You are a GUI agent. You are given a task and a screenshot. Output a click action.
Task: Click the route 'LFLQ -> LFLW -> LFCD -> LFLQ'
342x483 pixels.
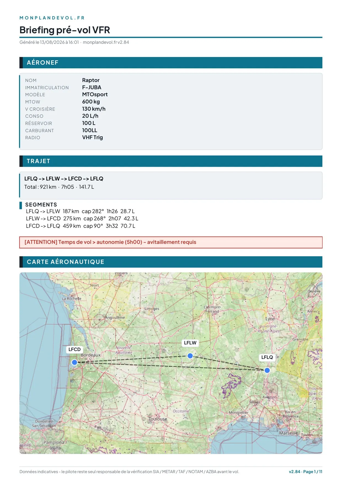click(64, 179)
